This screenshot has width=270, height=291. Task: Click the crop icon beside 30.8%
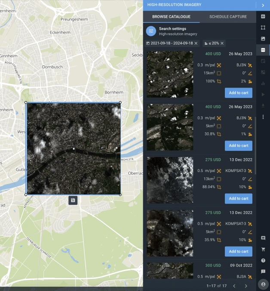219,134
